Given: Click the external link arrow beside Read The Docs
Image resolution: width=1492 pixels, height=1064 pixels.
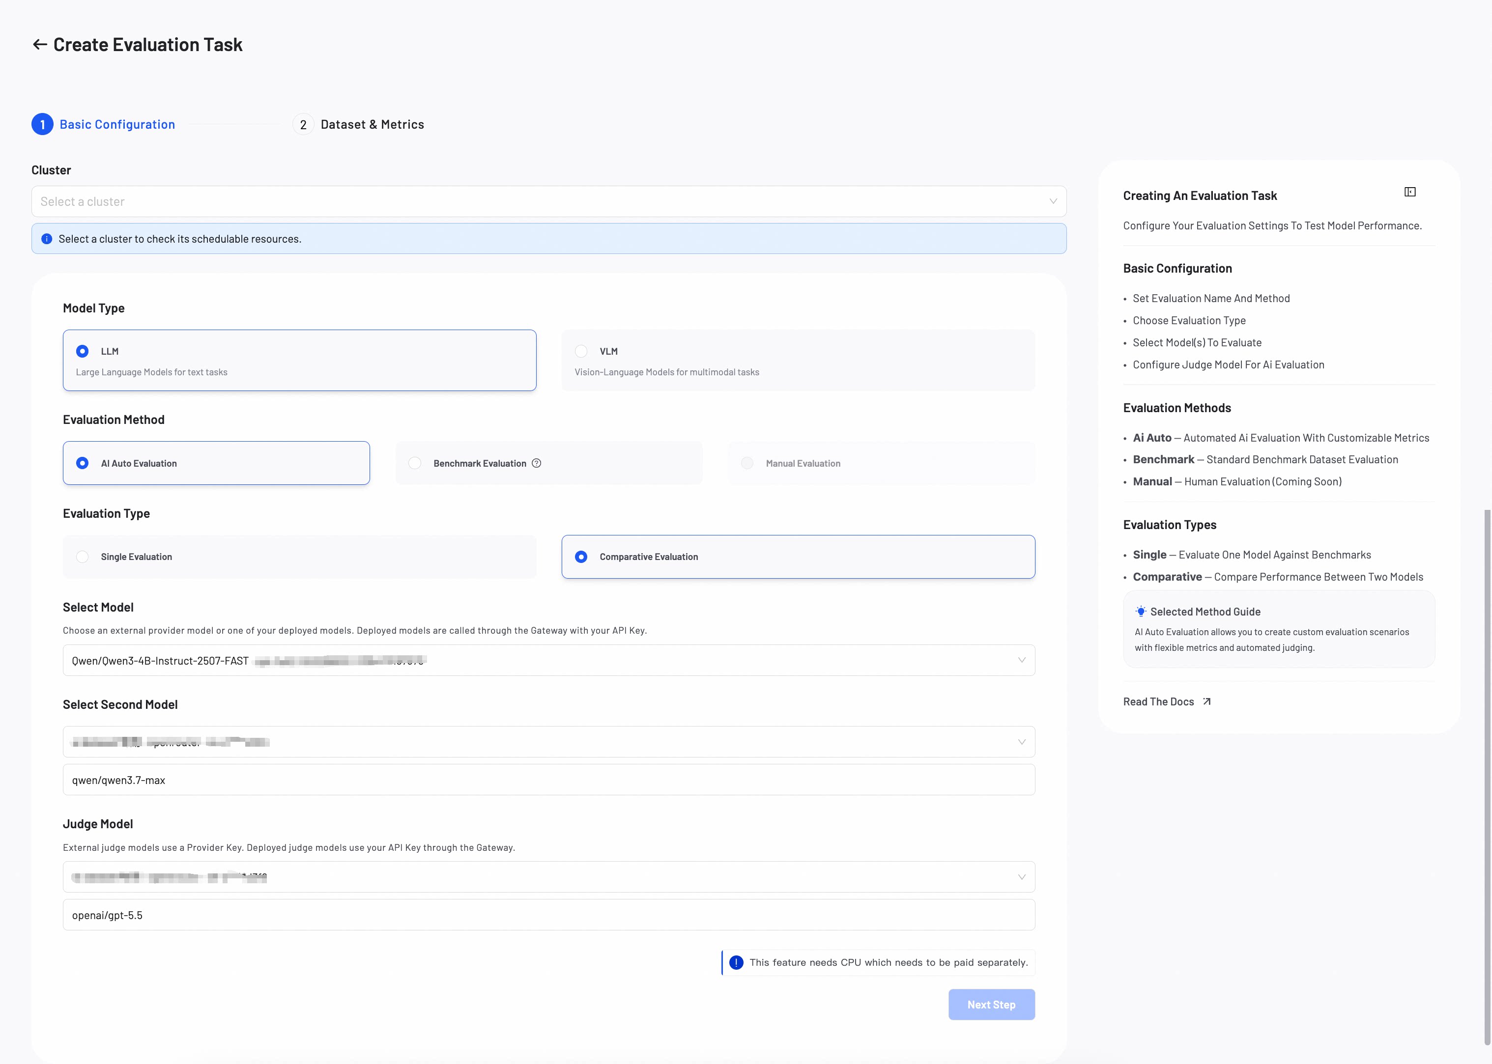Looking at the screenshot, I should click(x=1207, y=701).
